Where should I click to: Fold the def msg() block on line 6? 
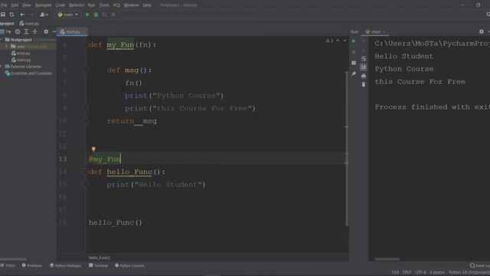click(x=86, y=70)
